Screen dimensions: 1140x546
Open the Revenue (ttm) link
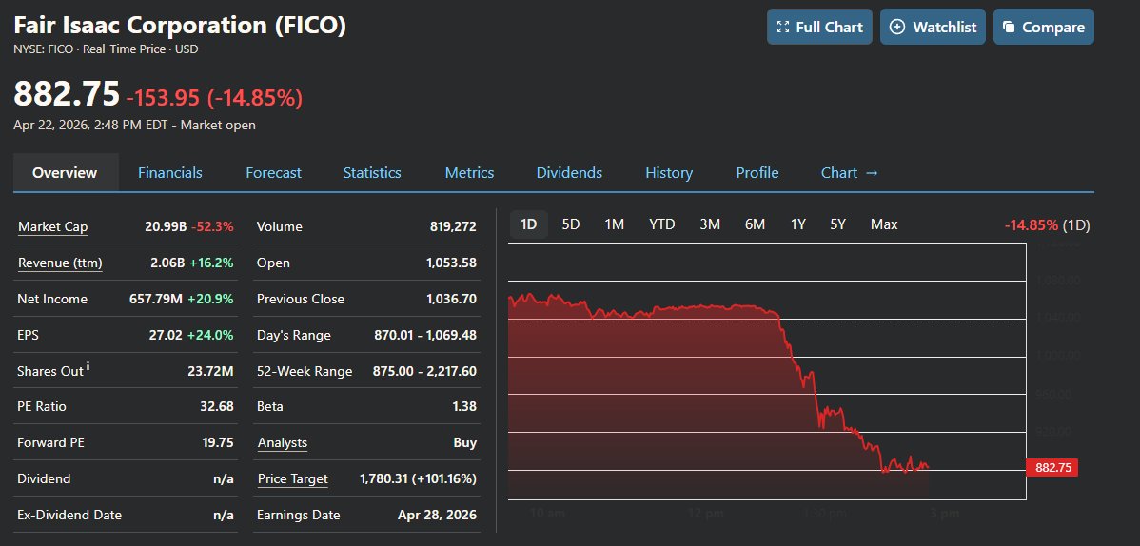click(60, 263)
